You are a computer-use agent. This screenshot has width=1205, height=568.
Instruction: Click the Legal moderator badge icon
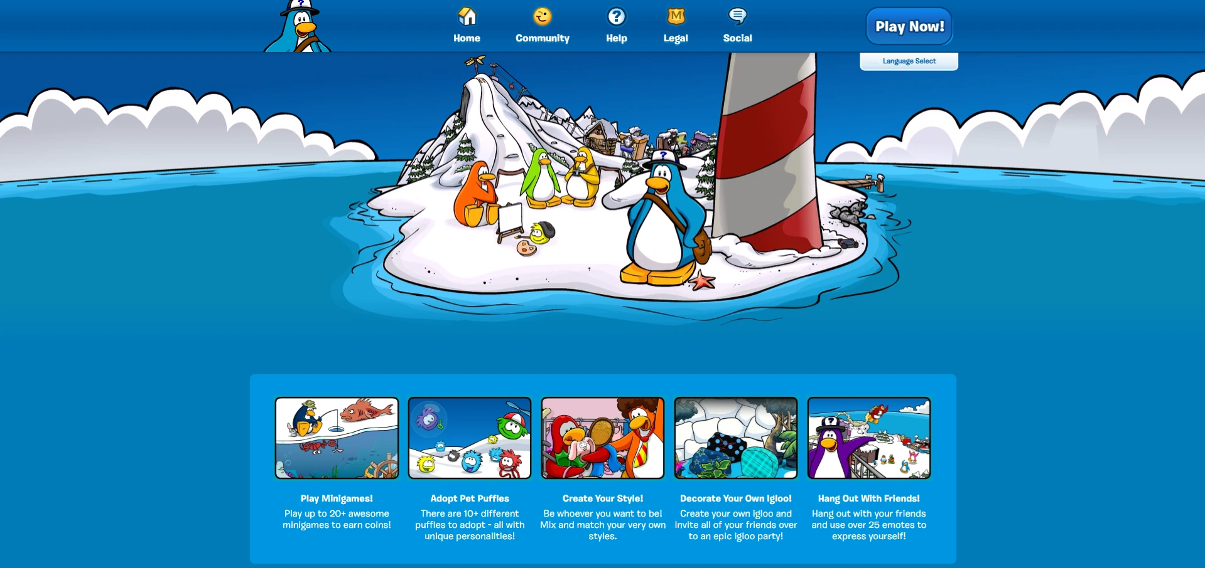coord(676,16)
